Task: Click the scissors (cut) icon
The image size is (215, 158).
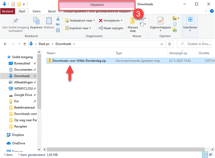Action: click(58, 19)
